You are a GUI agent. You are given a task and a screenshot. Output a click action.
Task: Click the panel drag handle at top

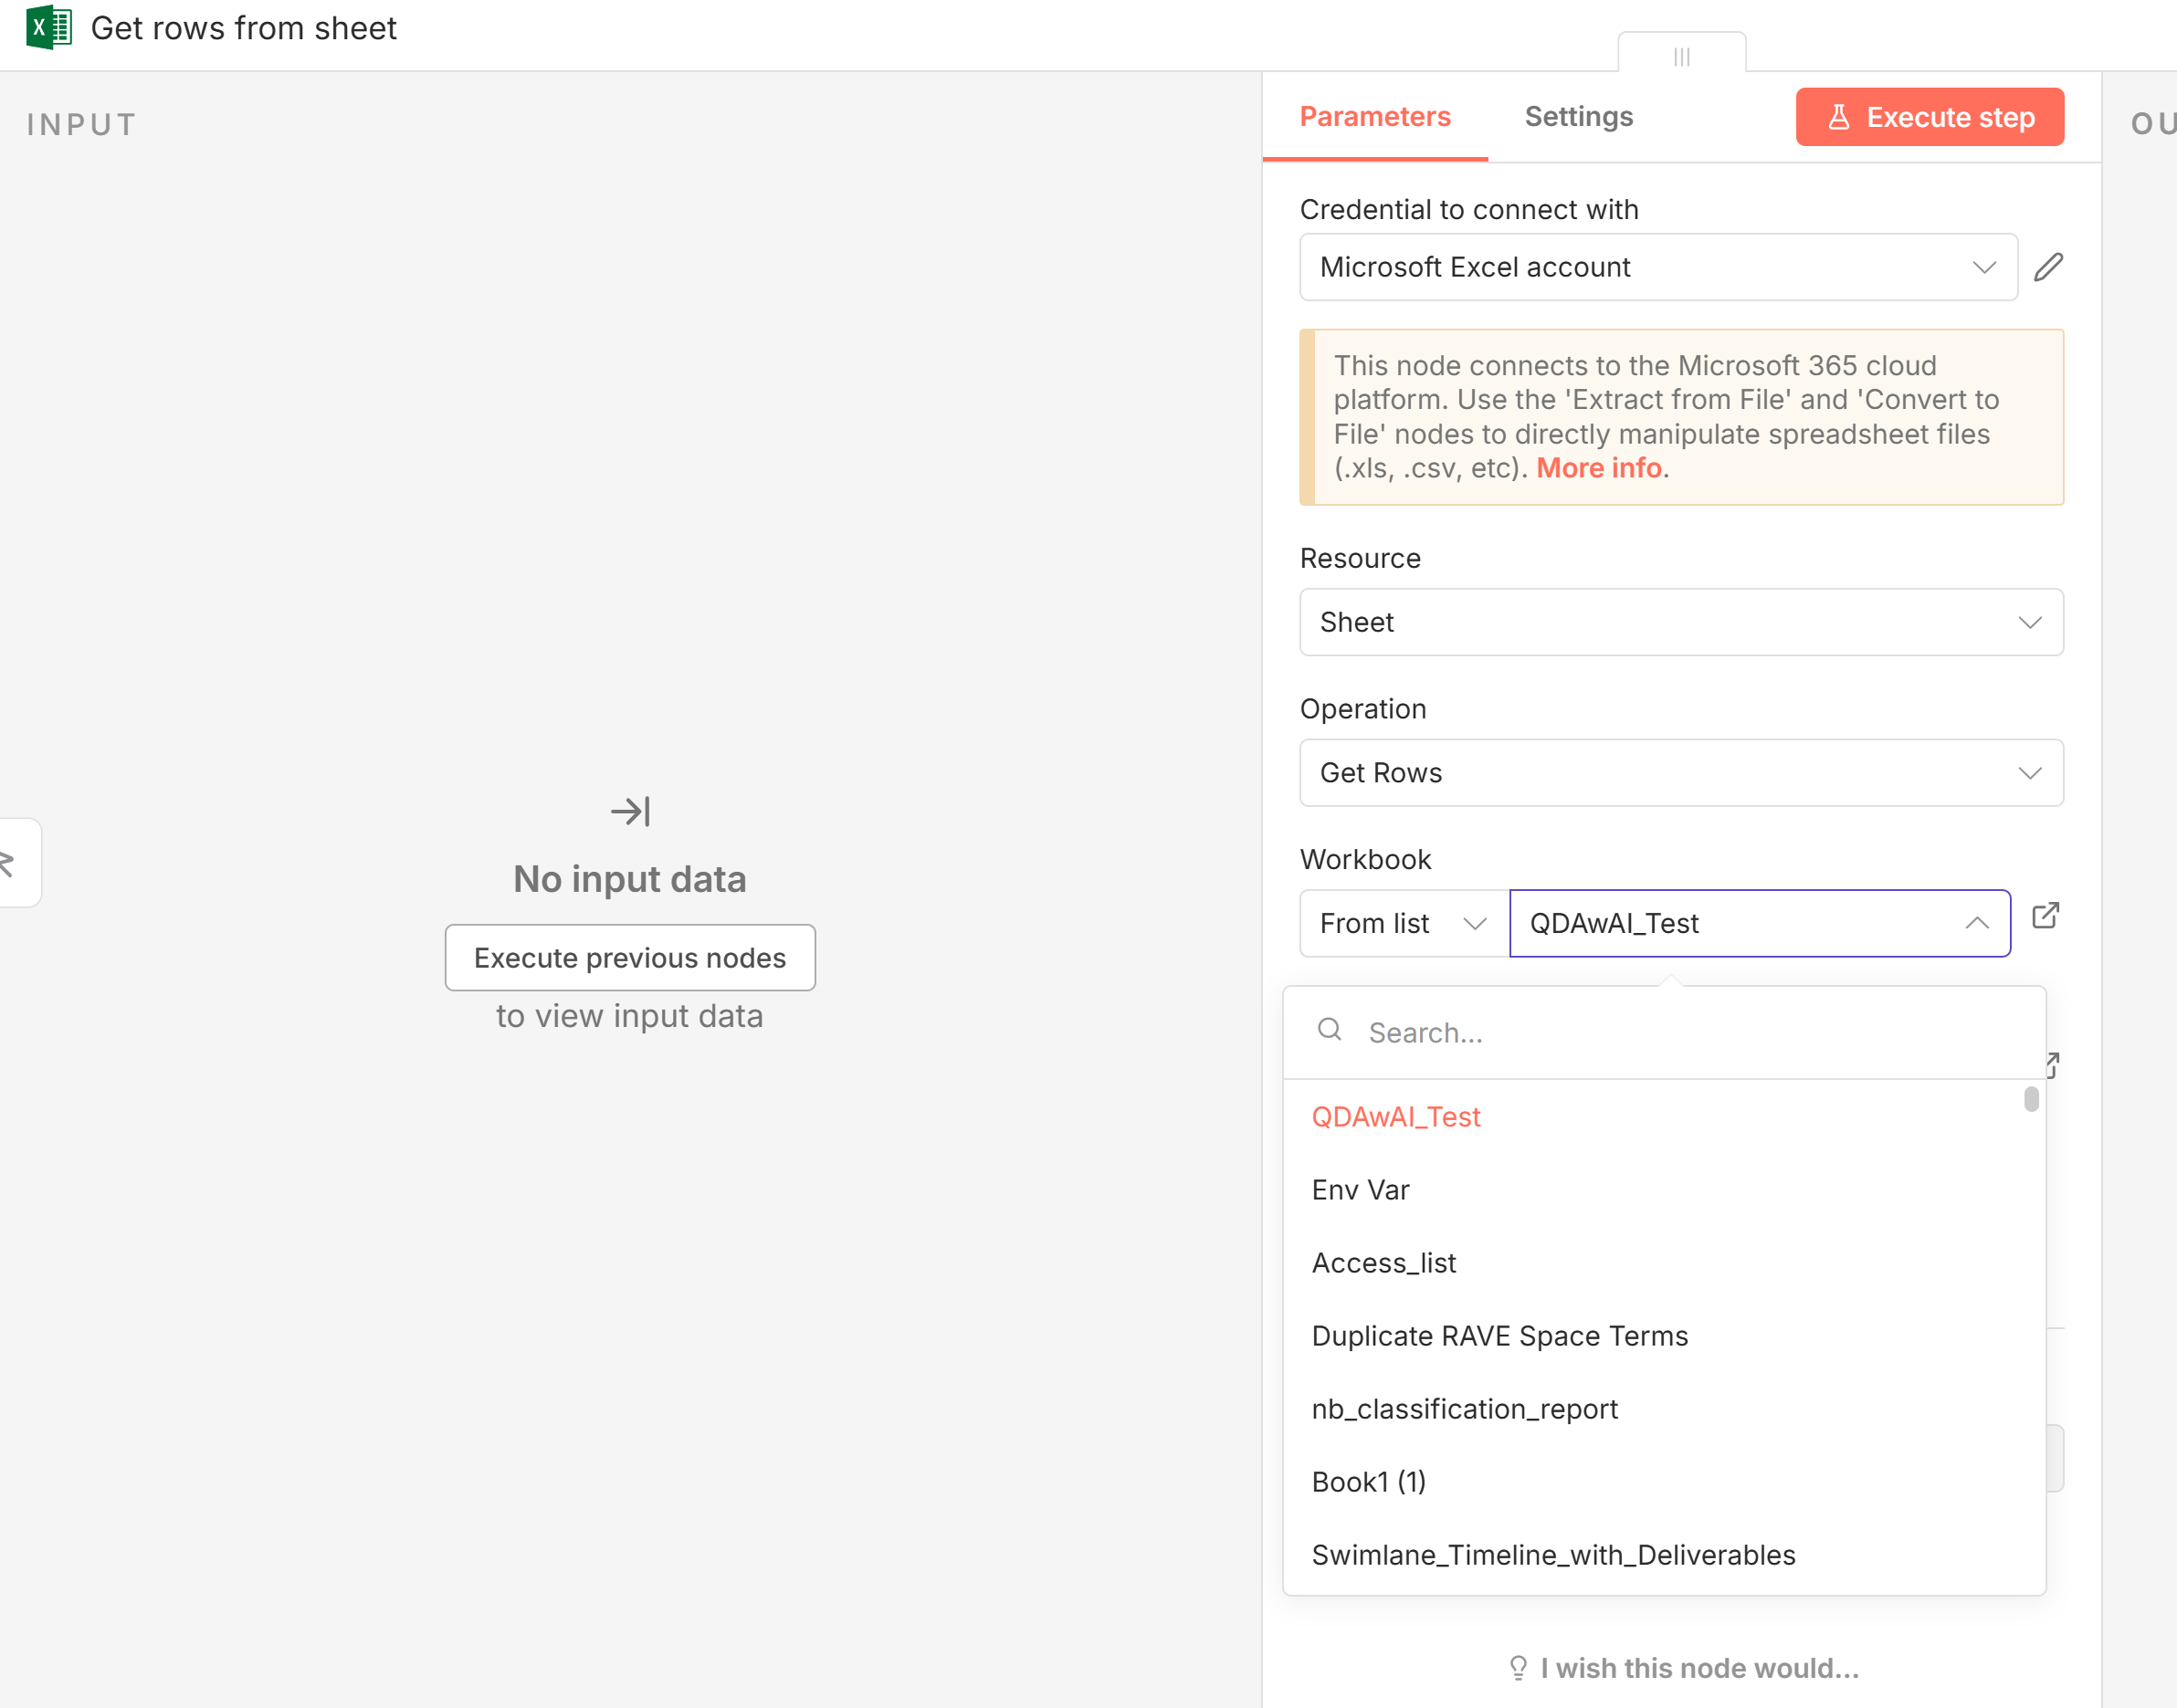coord(1681,57)
